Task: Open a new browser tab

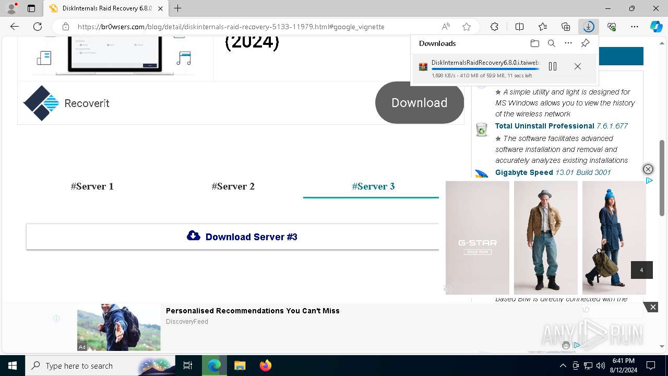Action: pos(178,8)
